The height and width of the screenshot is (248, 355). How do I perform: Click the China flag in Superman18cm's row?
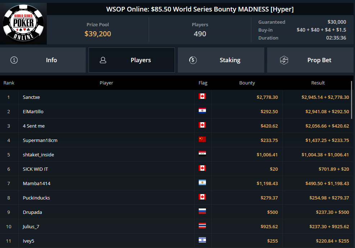[202, 139]
